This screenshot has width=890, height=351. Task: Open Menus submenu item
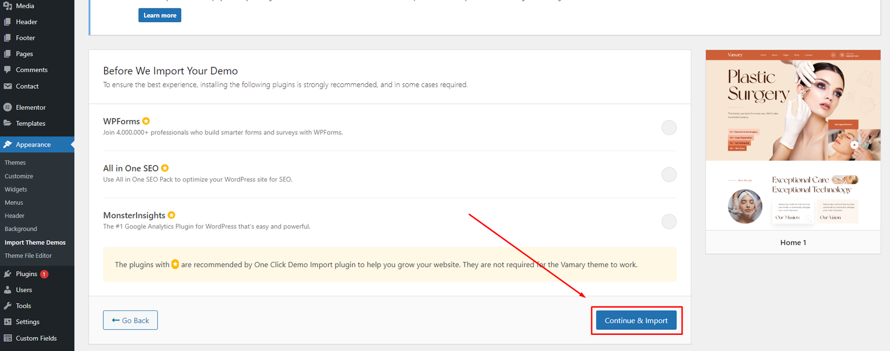(x=14, y=203)
